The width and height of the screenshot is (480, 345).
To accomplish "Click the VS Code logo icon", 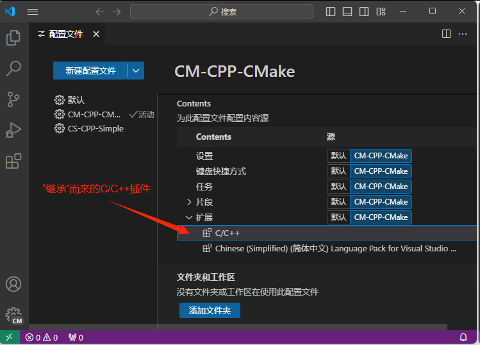I will click(10, 12).
